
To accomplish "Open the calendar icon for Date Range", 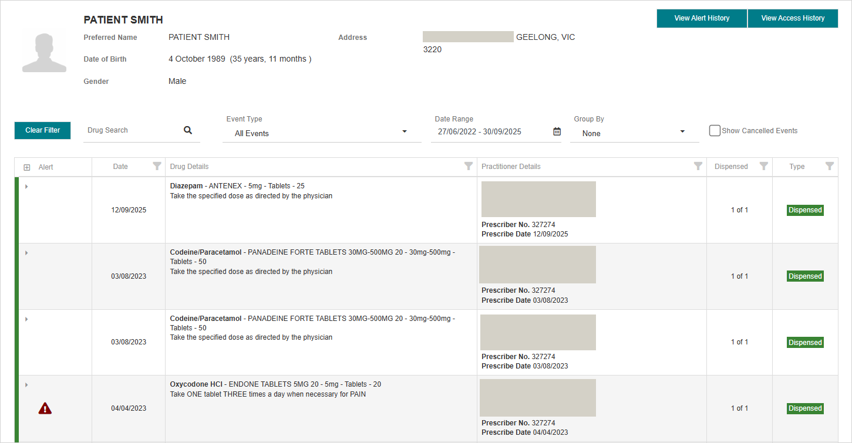I will 556,131.
